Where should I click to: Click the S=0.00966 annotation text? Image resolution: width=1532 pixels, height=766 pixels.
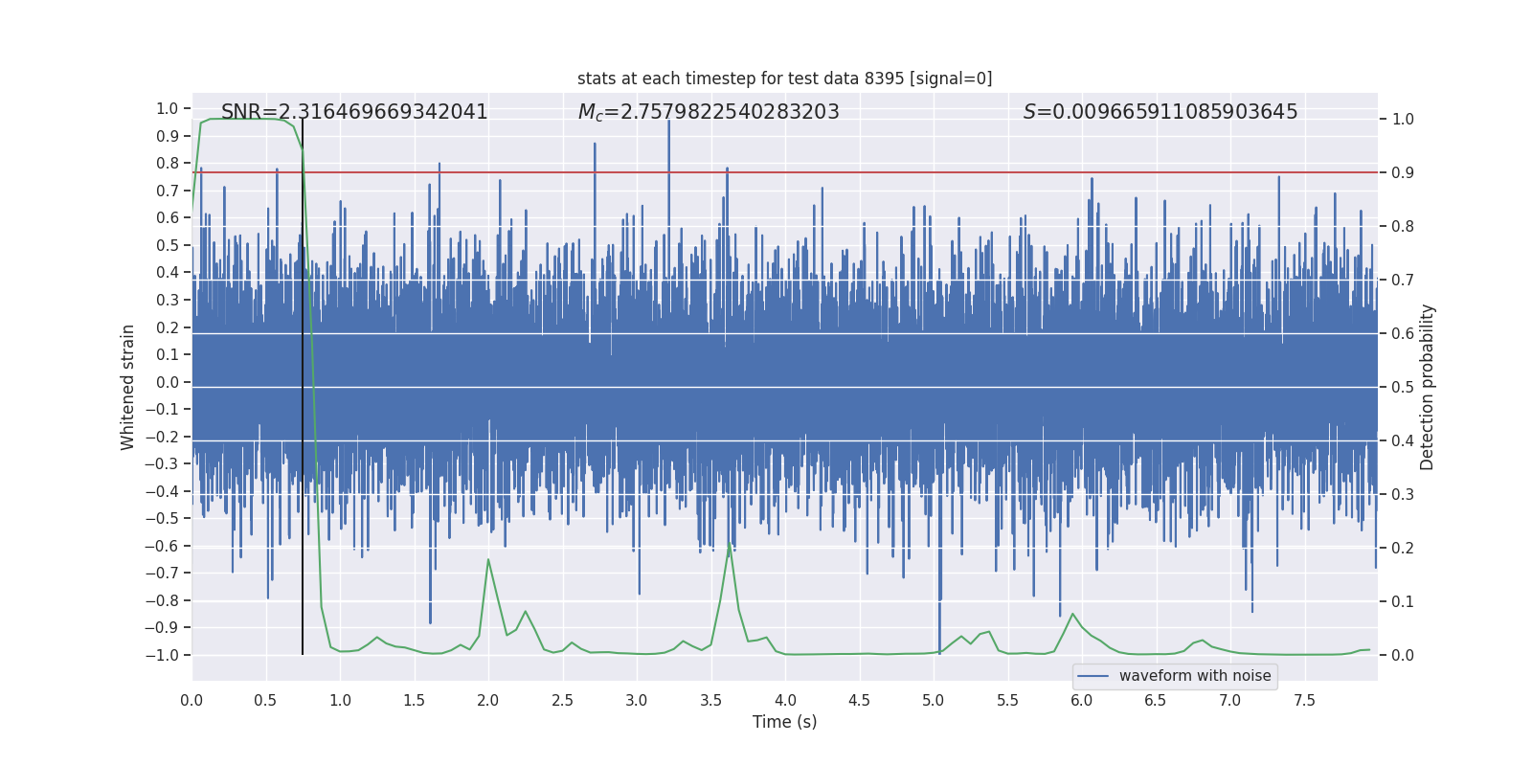pyautogui.click(x=1160, y=112)
